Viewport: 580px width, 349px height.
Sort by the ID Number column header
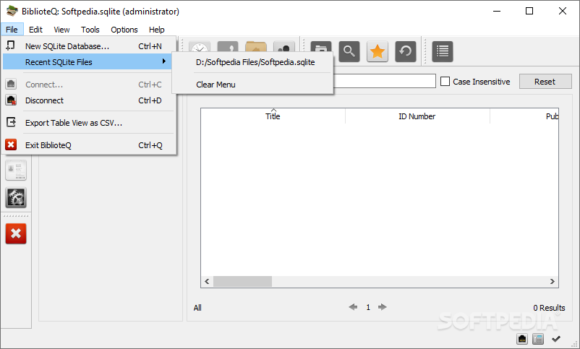[417, 116]
